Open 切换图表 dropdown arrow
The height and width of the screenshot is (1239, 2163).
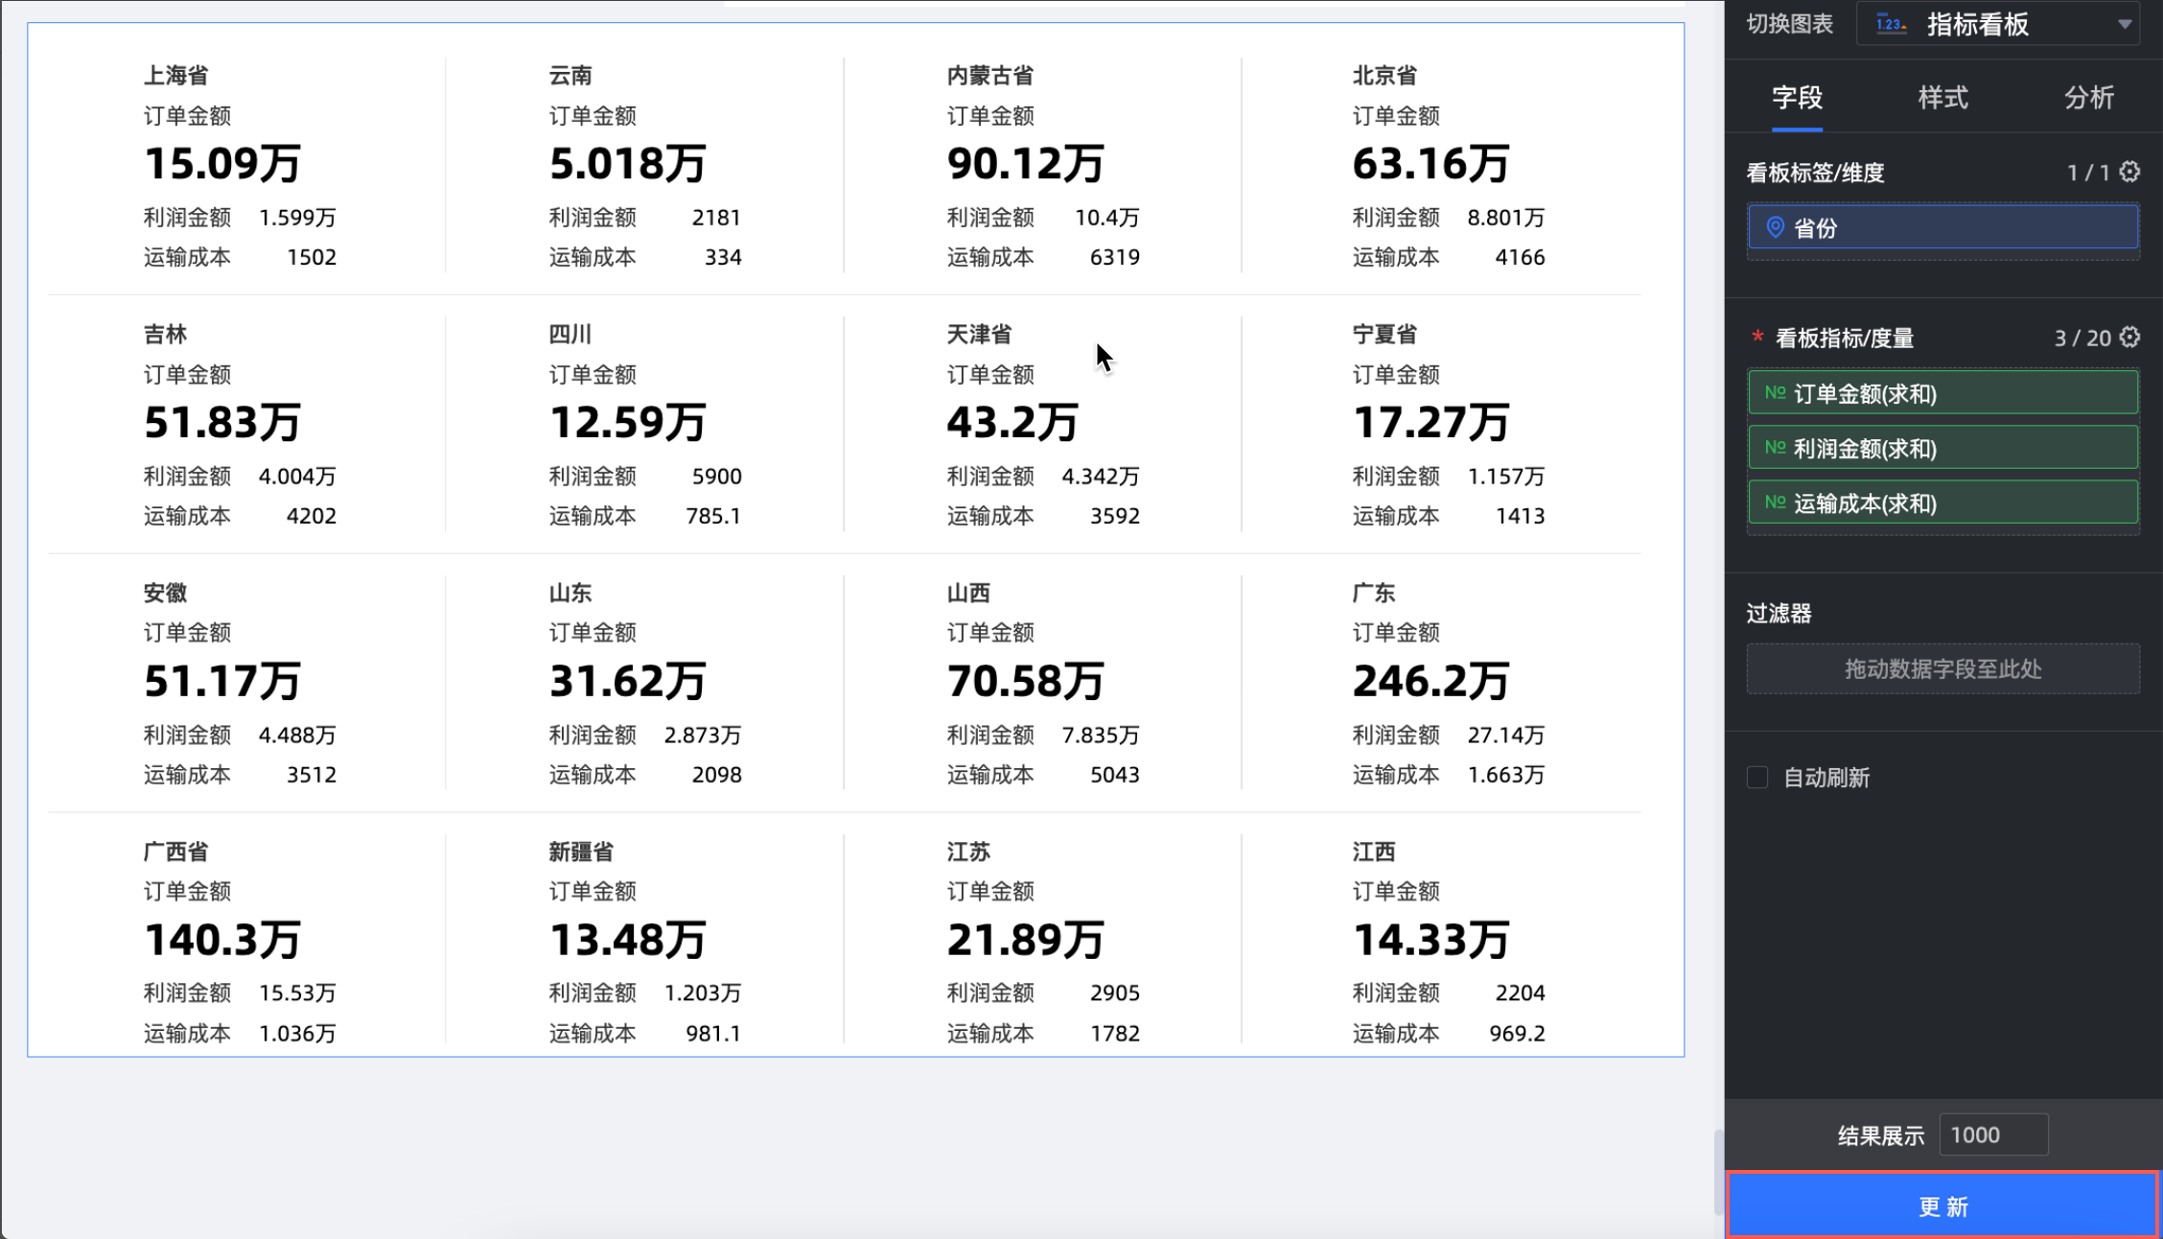[x=2125, y=24]
